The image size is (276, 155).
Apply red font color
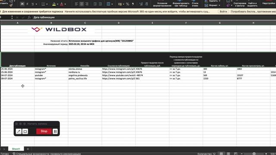[62, 4]
